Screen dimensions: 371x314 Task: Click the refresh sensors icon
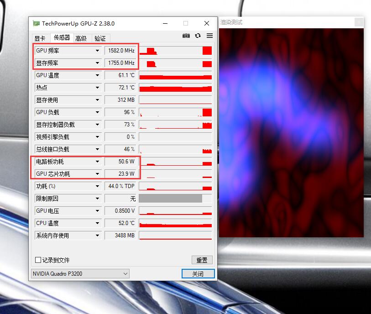coord(198,36)
